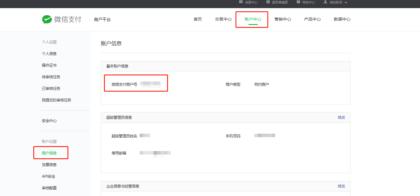Click the 微信支付商户号 label
Viewport: 420px width, 196px height.
tap(124, 84)
